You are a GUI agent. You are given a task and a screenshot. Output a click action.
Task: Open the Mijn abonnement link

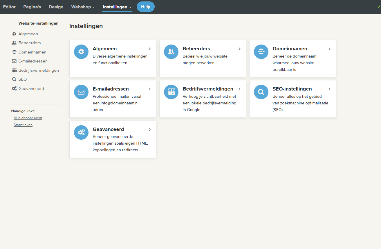[x=28, y=118]
